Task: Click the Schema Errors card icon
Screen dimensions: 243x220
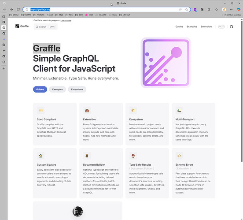Action: pos(179,156)
